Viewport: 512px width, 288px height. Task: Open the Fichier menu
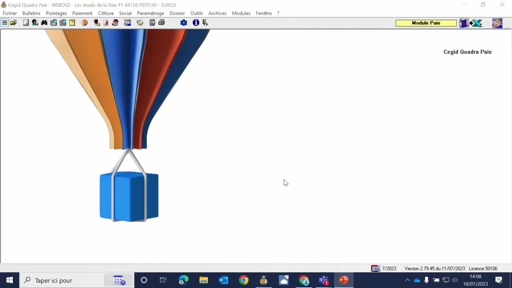click(10, 13)
